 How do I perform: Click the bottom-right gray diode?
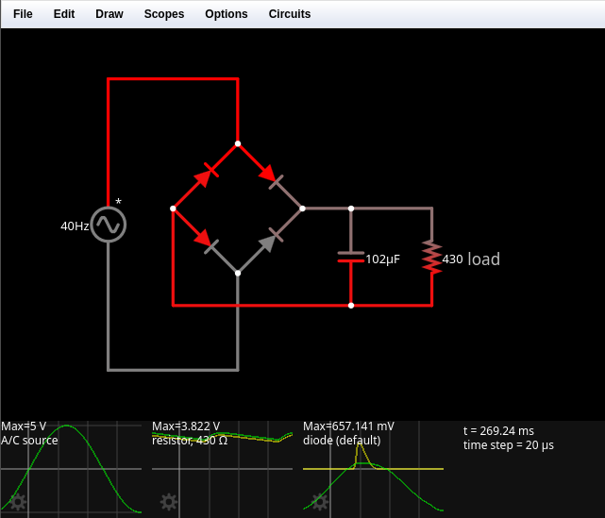(x=270, y=240)
